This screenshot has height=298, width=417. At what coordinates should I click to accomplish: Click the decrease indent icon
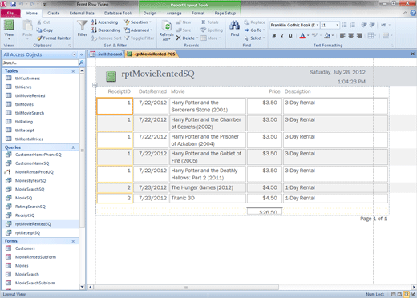click(364, 25)
